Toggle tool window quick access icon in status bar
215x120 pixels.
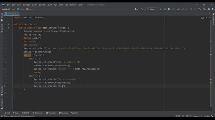click(x=2, y=116)
